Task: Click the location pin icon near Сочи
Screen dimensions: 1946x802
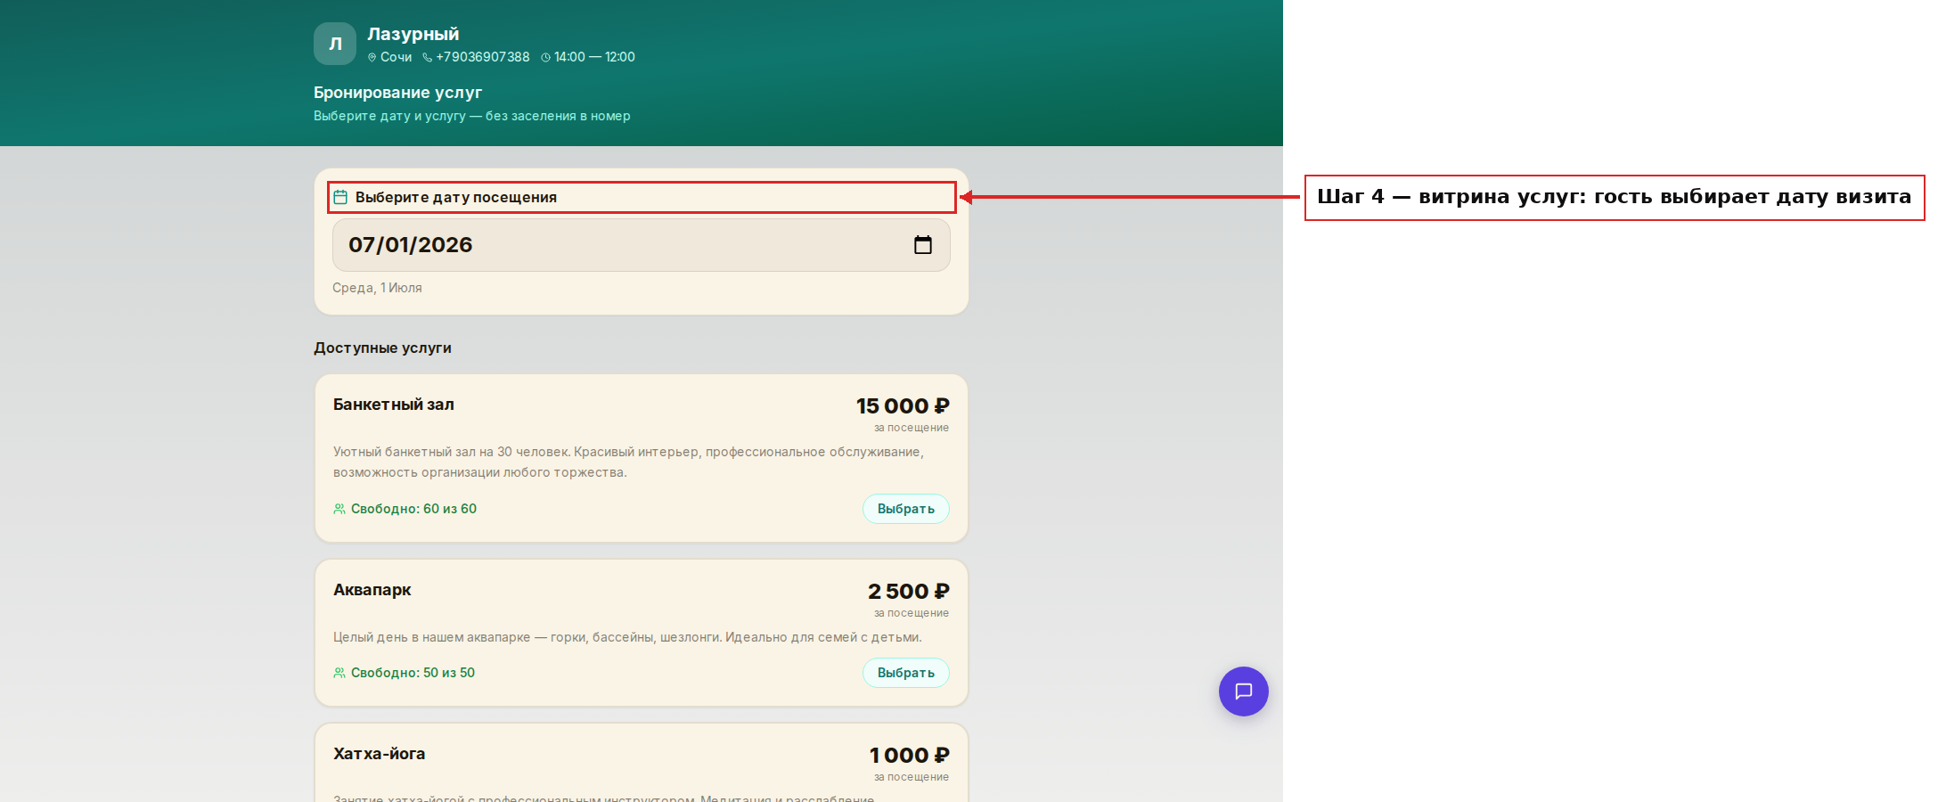Action: pos(372,57)
